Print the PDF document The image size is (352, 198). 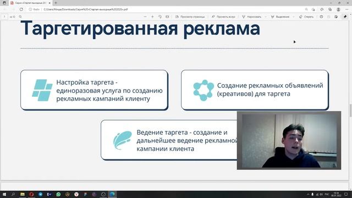click(x=321, y=17)
